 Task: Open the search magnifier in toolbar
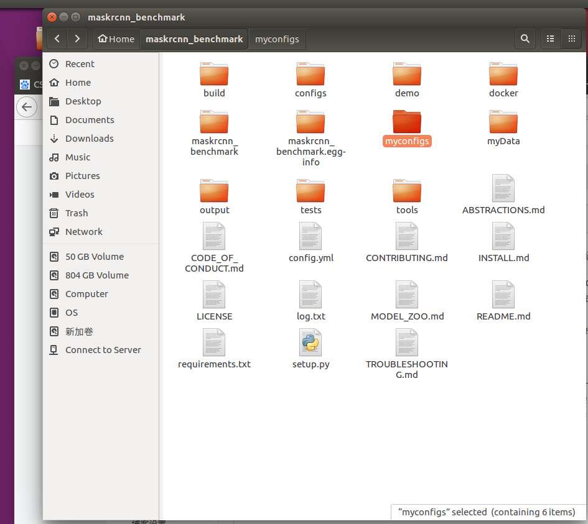click(525, 39)
